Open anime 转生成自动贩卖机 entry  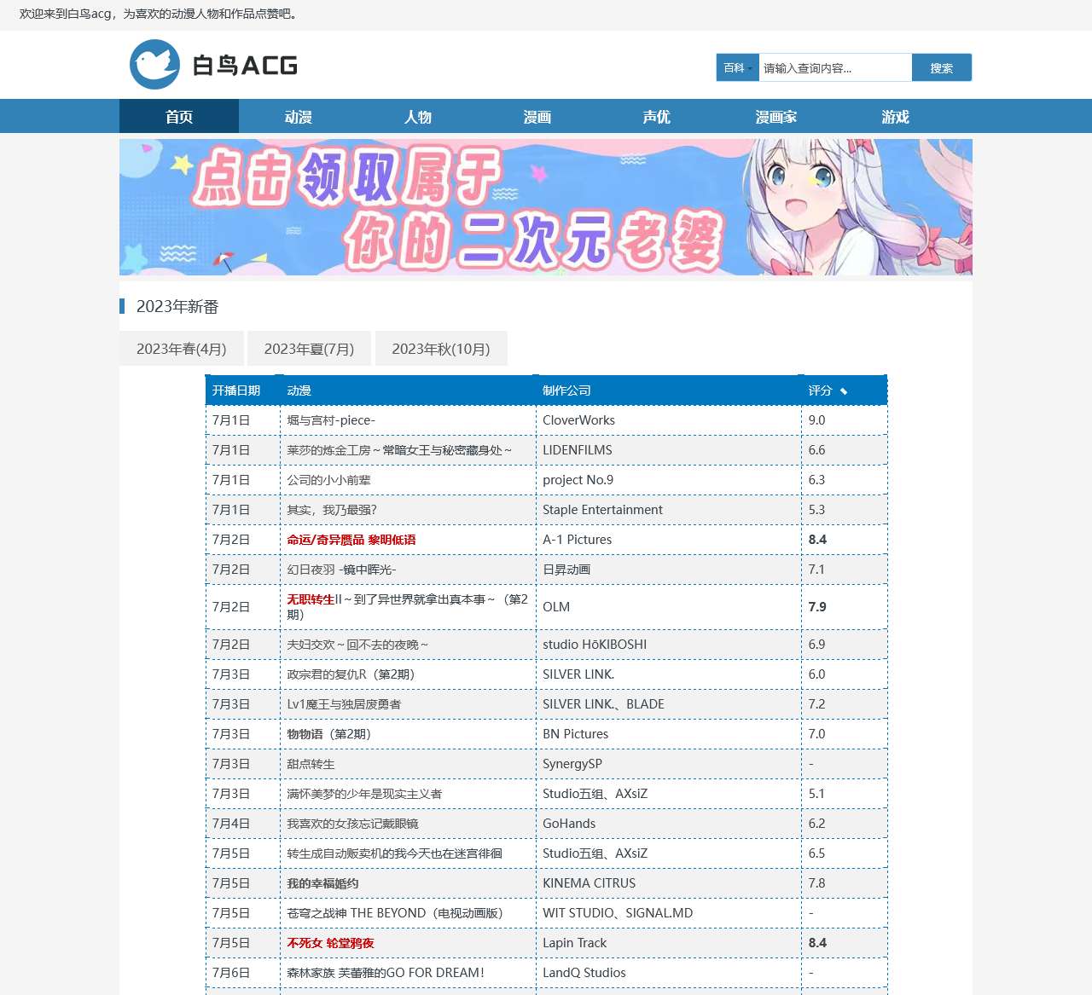pyautogui.click(x=394, y=853)
